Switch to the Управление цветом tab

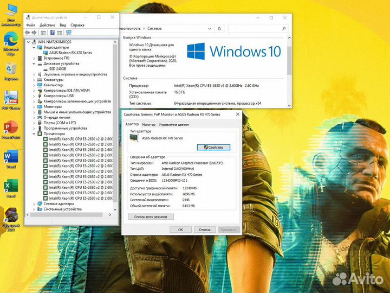tap(174, 125)
